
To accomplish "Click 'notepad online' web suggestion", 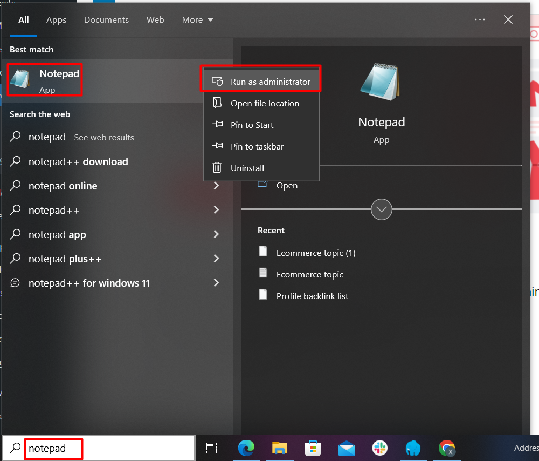I will point(63,186).
